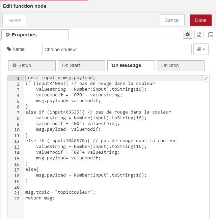Image resolution: width=216 pixels, height=219 pixels.
Task: Select the On Message tab
Action: 131,65
